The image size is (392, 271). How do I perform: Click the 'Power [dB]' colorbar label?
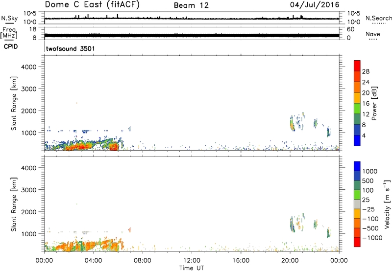[374, 103]
